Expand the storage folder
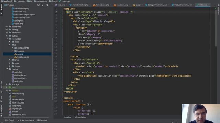Screen dimensions: 220x123 click(x=7, y=84)
